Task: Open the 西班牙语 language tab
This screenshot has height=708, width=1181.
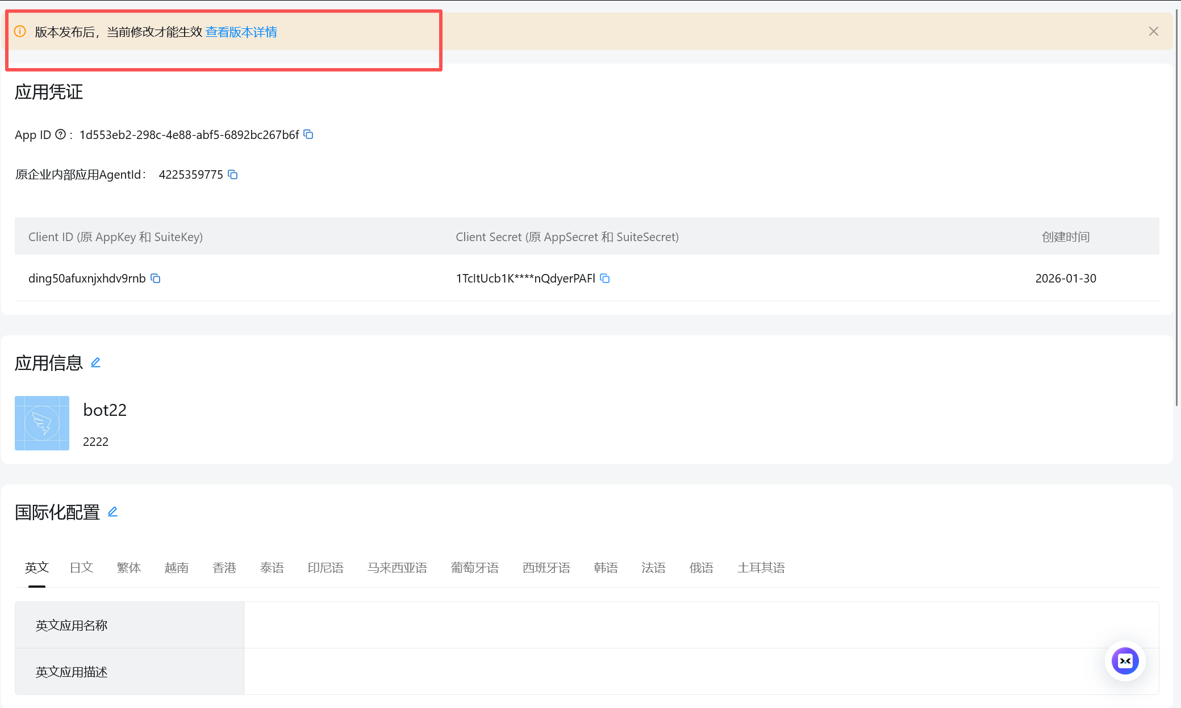Action: click(546, 567)
